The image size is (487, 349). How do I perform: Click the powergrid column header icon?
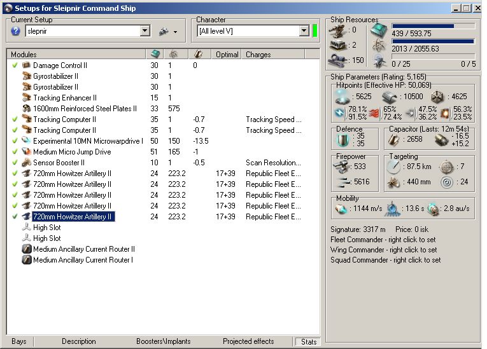[173, 54]
